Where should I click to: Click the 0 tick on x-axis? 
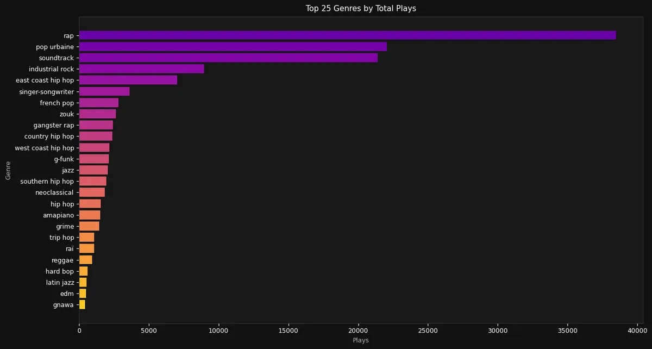79,331
